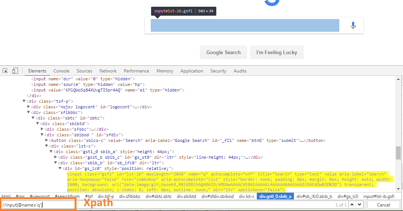Collapse the div class lst-c node
Screen dimensions: 403x211
[x=46, y=146]
